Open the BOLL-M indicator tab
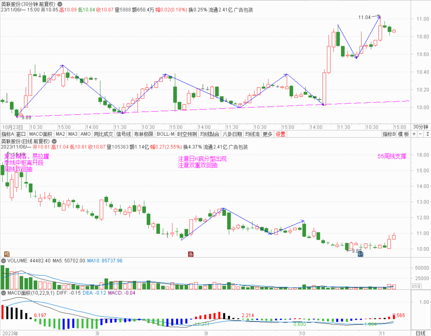Image resolution: width=431 pixels, height=336 pixels. coord(165,134)
